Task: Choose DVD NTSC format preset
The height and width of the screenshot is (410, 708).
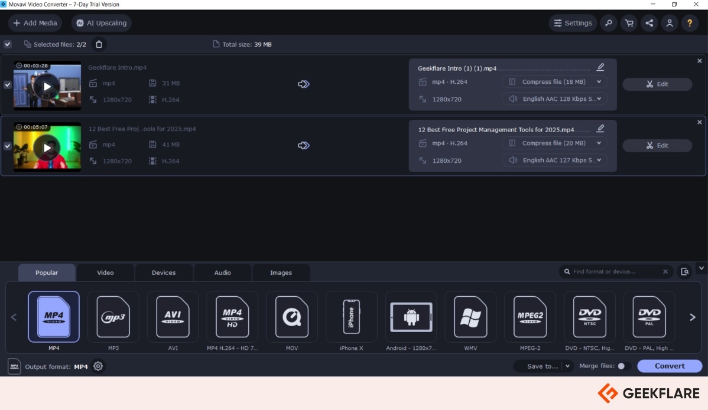Action: 590,317
